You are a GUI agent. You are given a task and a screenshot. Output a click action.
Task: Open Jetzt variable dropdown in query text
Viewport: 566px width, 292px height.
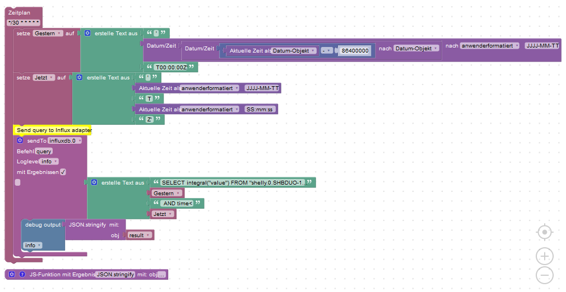click(x=163, y=214)
